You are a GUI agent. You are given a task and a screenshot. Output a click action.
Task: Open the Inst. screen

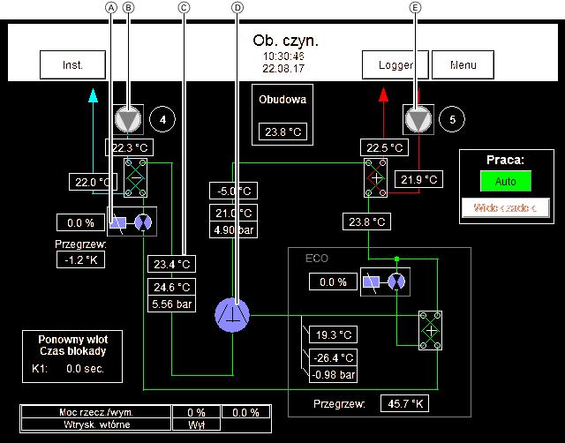[72, 64]
